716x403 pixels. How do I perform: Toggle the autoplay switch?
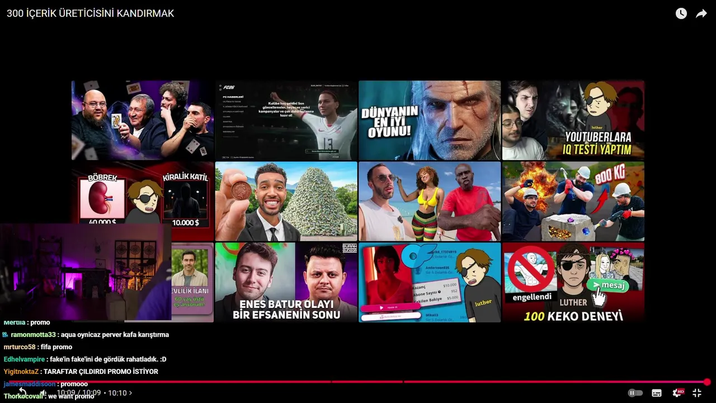635,393
